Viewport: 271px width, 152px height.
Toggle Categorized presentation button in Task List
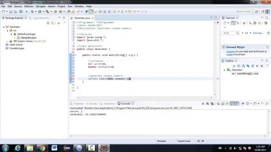tap(233, 23)
